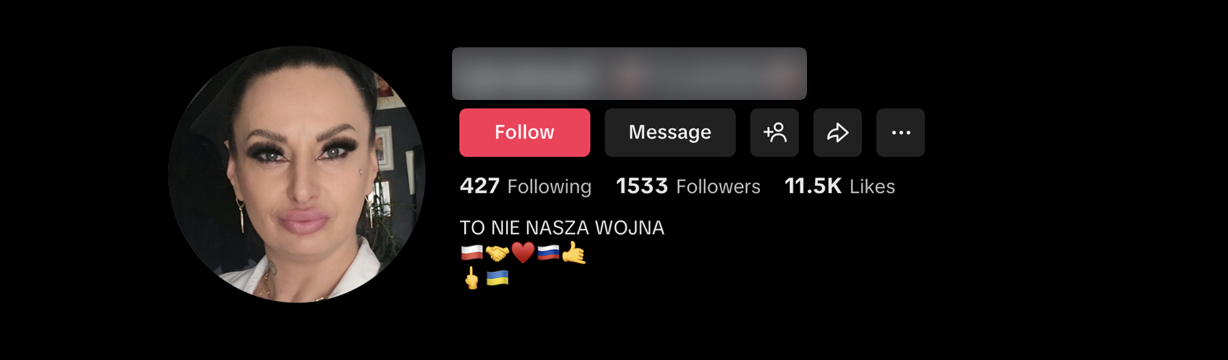1228x360 pixels.
Task: Click the number 1533 in the Followers stat
Action: (642, 186)
